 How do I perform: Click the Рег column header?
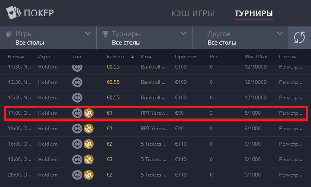pos(214,57)
